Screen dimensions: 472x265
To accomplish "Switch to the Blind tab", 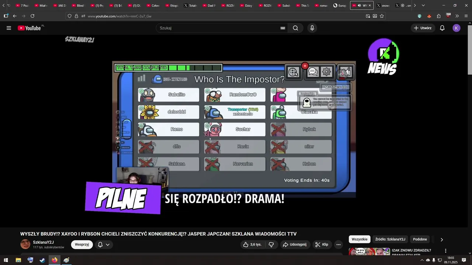I will (78, 6).
